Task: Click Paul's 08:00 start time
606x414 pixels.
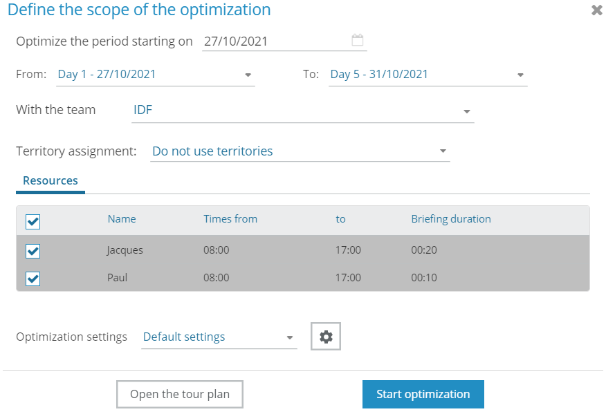Action: tap(217, 278)
